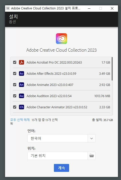
Task: Click the 2.92 GB size value
Action: click(x=105, y=85)
